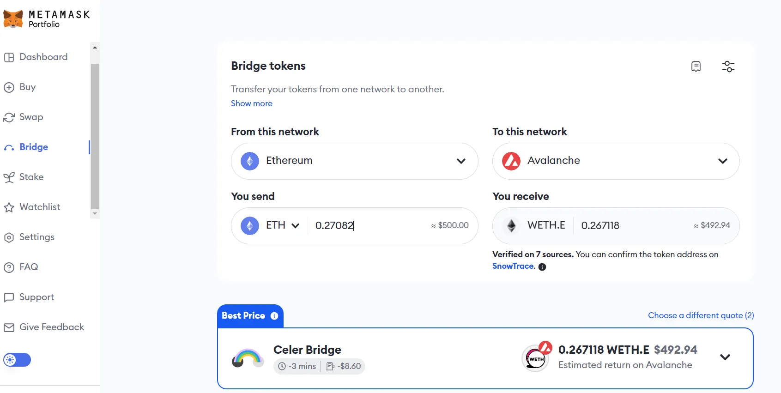Click Choose a different quote link
The width and height of the screenshot is (781, 393).
[x=701, y=315]
